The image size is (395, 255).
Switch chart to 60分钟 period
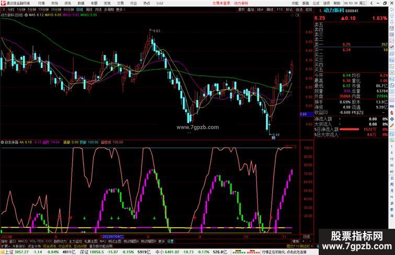68,9
